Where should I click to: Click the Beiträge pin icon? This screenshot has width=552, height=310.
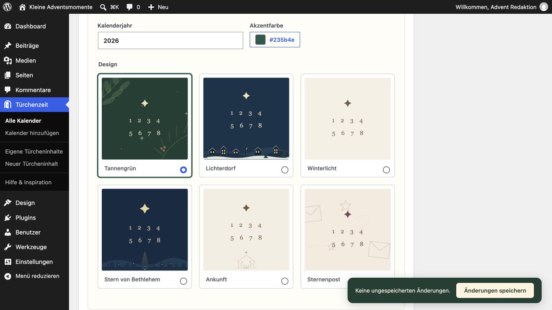[x=8, y=46]
